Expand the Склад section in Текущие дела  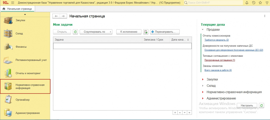(203, 86)
